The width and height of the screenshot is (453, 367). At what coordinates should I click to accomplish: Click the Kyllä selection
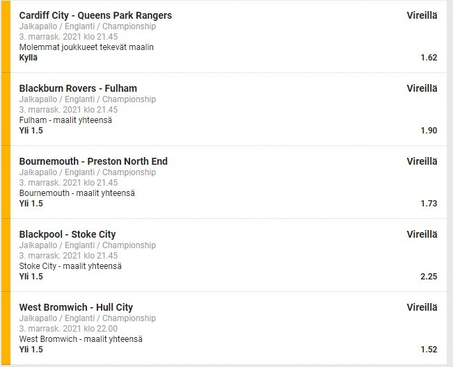pos(29,58)
